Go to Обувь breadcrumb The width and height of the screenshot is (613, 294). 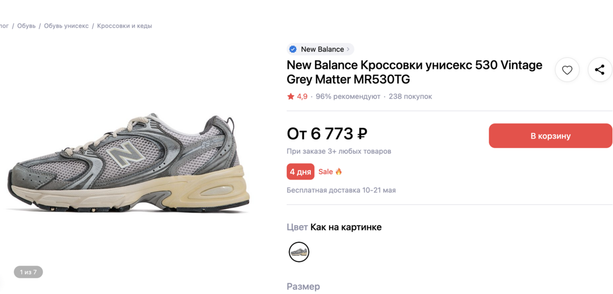click(x=26, y=26)
